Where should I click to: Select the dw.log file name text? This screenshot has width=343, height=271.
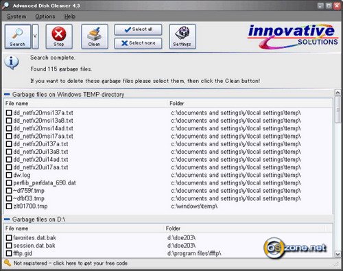click(22, 175)
